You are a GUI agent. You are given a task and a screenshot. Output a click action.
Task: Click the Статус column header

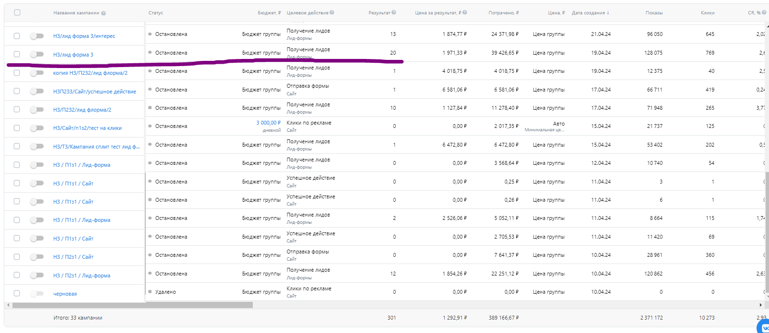[x=156, y=13]
